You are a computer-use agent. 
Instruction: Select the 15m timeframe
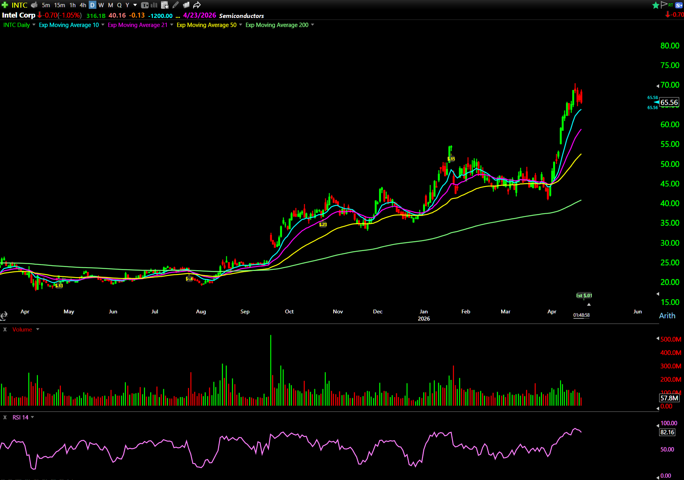point(59,5)
